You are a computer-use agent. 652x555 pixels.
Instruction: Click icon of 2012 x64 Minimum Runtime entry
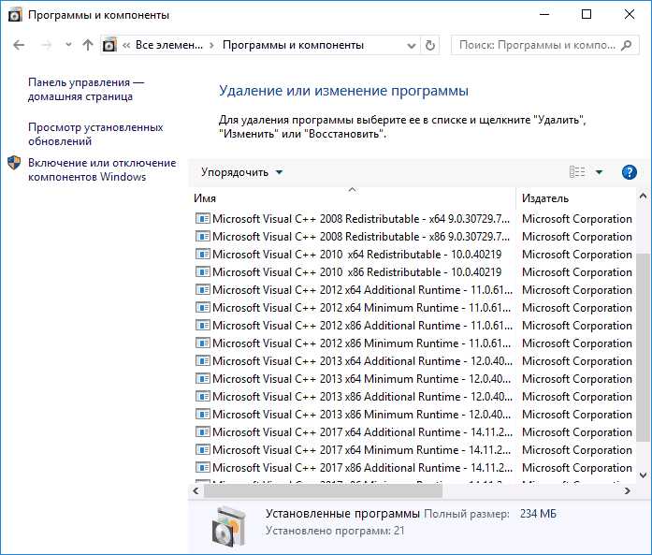click(202, 308)
